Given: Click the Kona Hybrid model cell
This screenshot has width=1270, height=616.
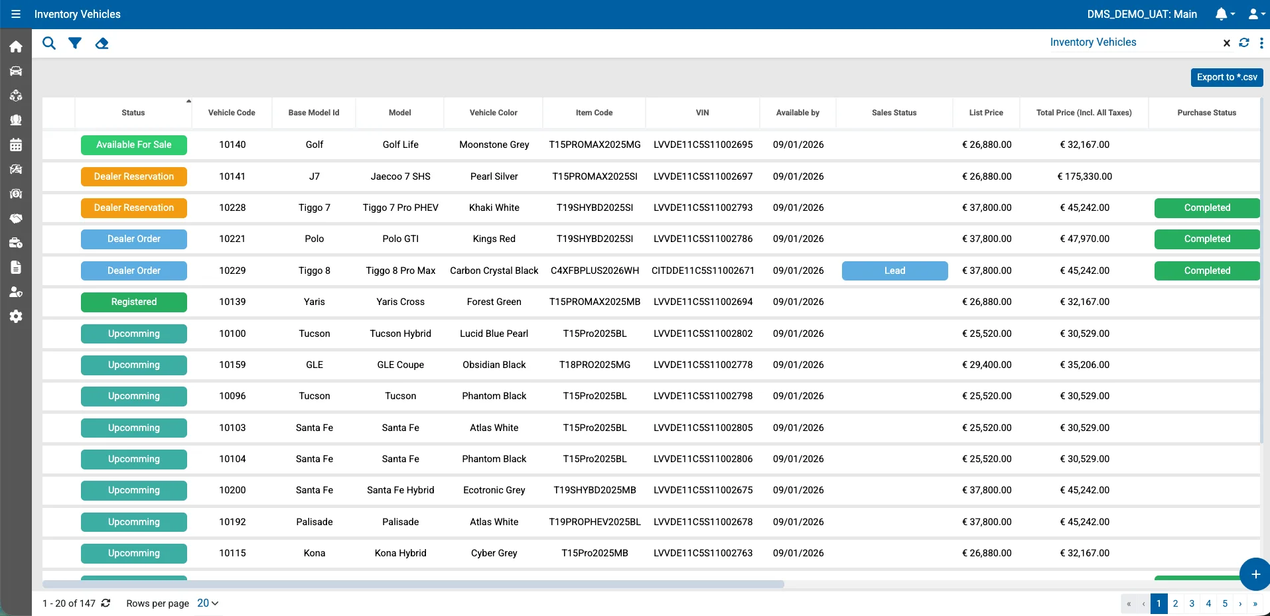Looking at the screenshot, I should (401, 553).
